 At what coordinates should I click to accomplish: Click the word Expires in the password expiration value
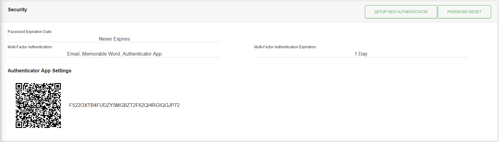pos(122,39)
